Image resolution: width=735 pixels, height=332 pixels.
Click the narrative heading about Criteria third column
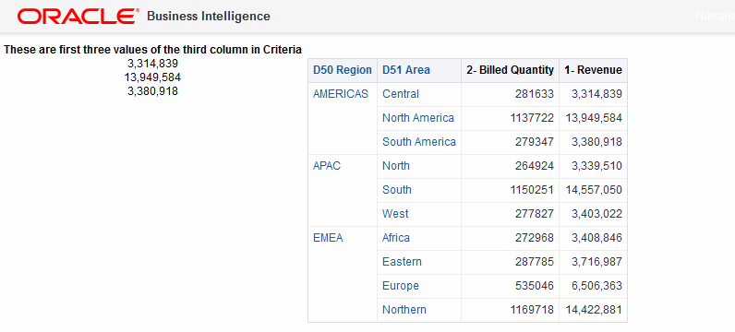(152, 50)
